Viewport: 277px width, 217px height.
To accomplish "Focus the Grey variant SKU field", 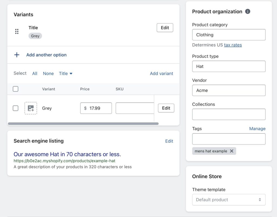I will (x=134, y=108).
